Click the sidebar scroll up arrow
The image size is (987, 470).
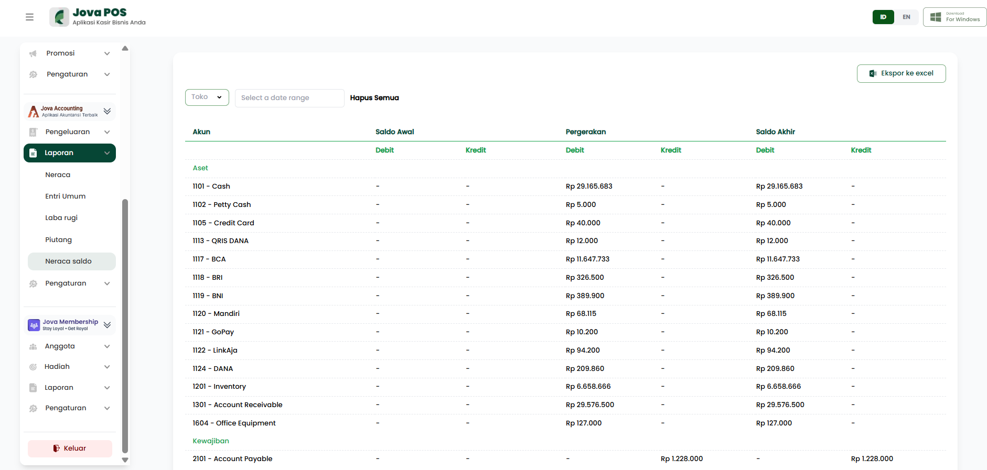click(x=125, y=48)
